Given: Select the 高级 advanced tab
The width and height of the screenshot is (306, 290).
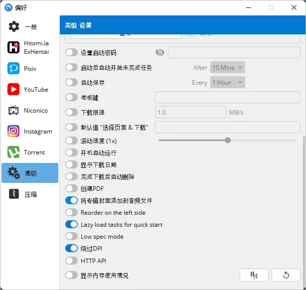Looking at the screenshot, I should pos(30,173).
